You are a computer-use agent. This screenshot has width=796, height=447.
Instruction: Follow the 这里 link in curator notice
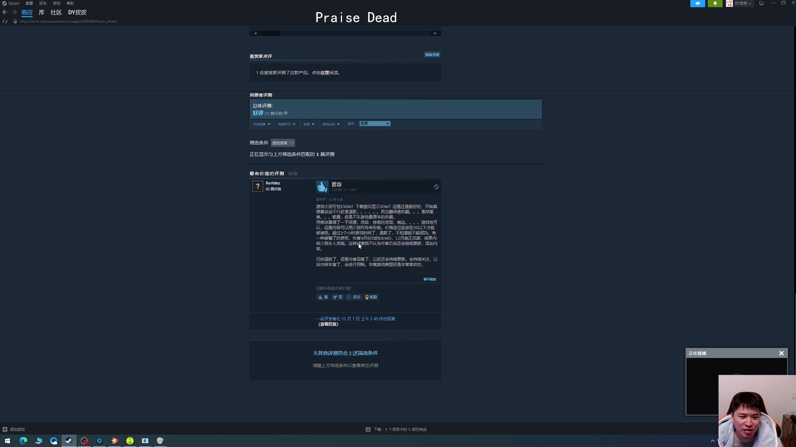pos(325,73)
